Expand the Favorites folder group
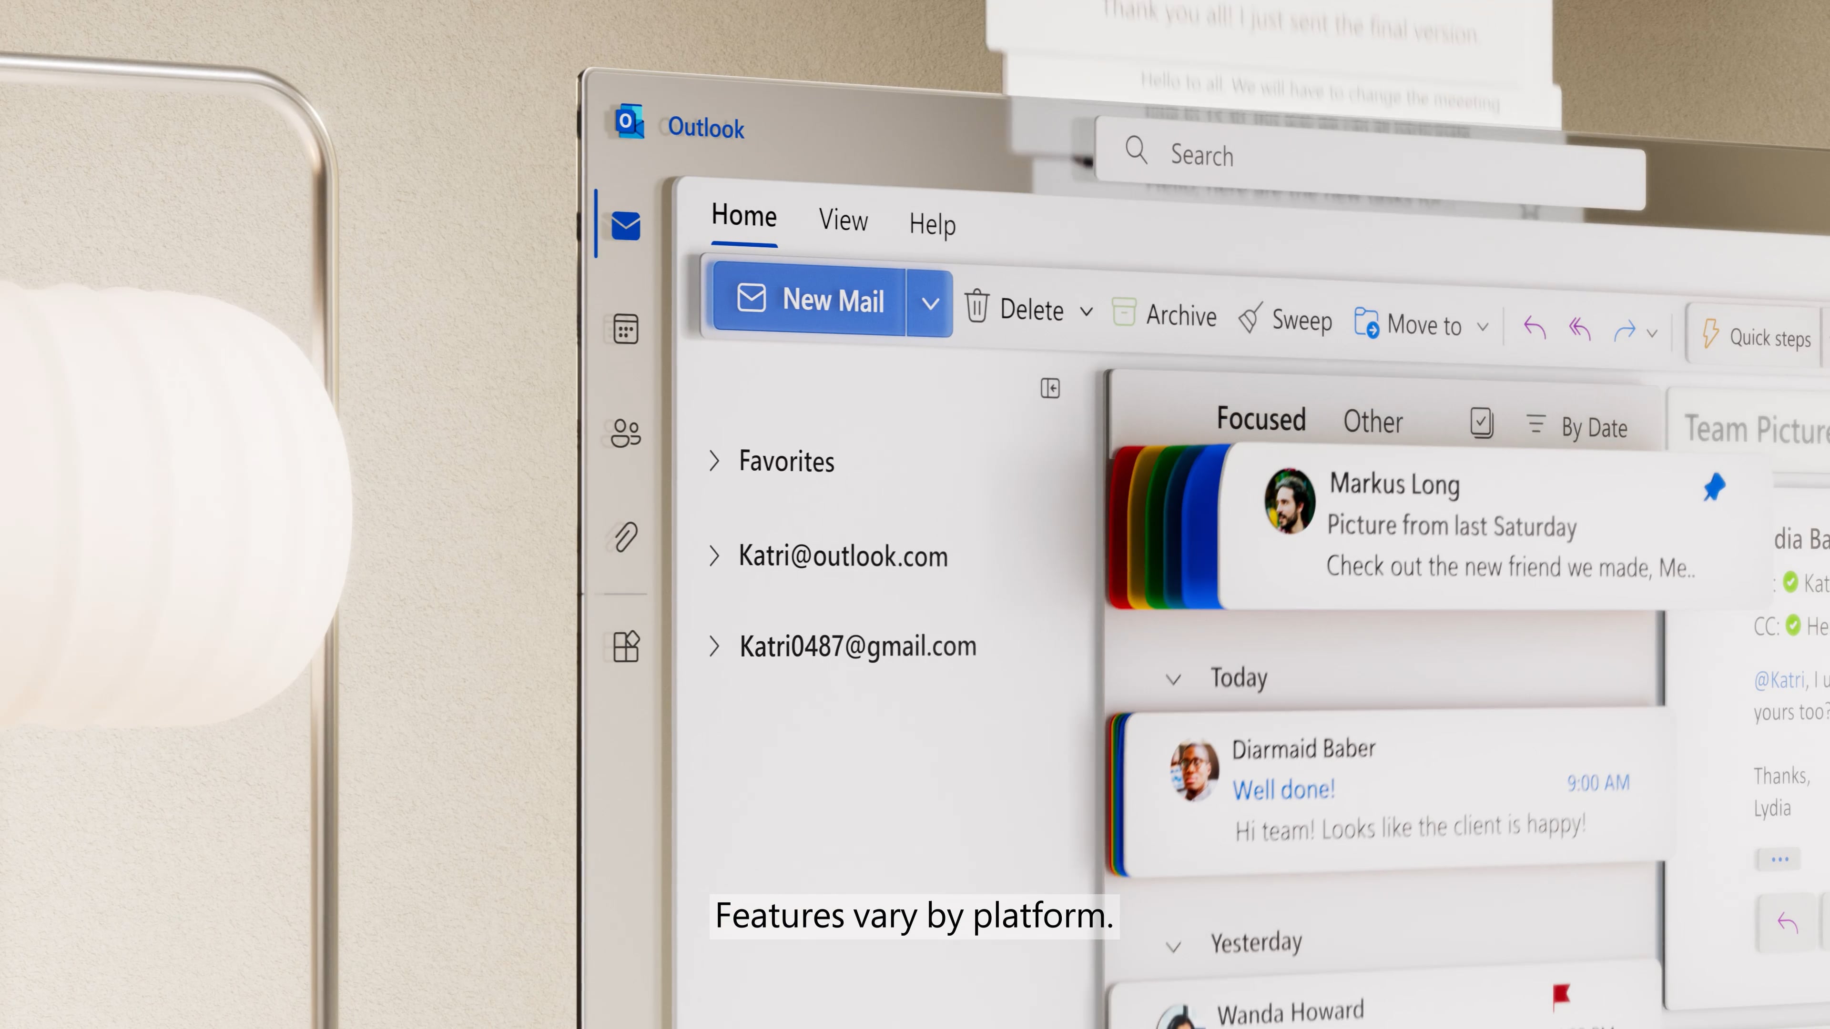 click(x=715, y=461)
